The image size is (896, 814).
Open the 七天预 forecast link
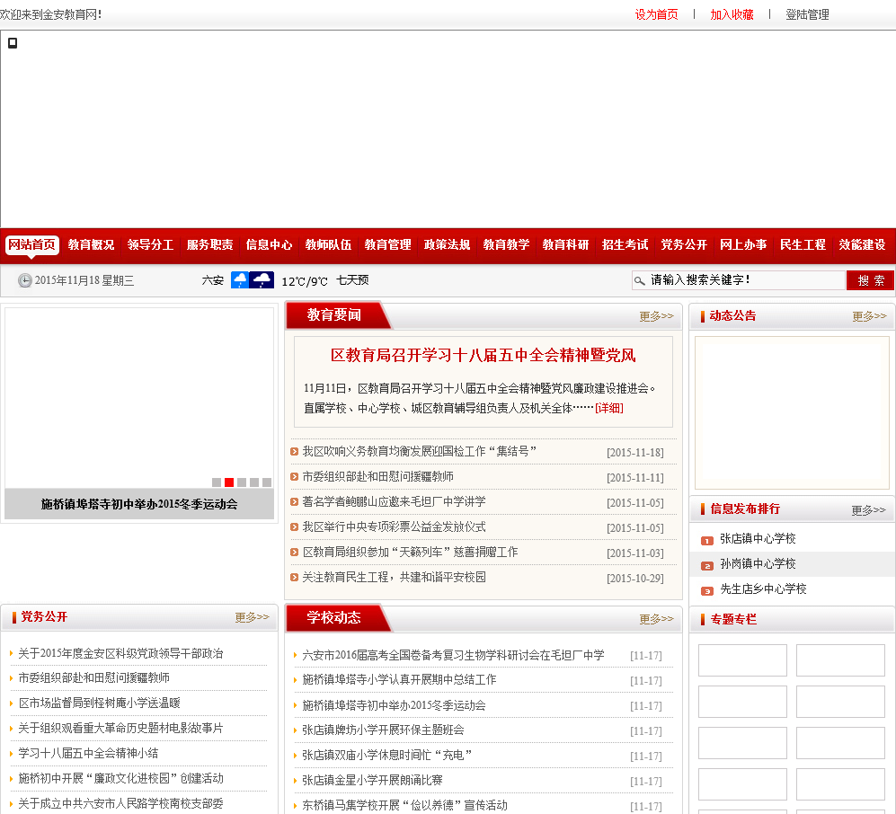(x=352, y=280)
